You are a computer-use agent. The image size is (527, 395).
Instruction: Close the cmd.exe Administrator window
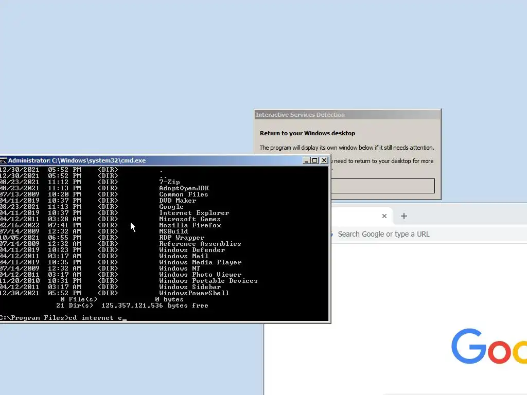[x=324, y=160]
